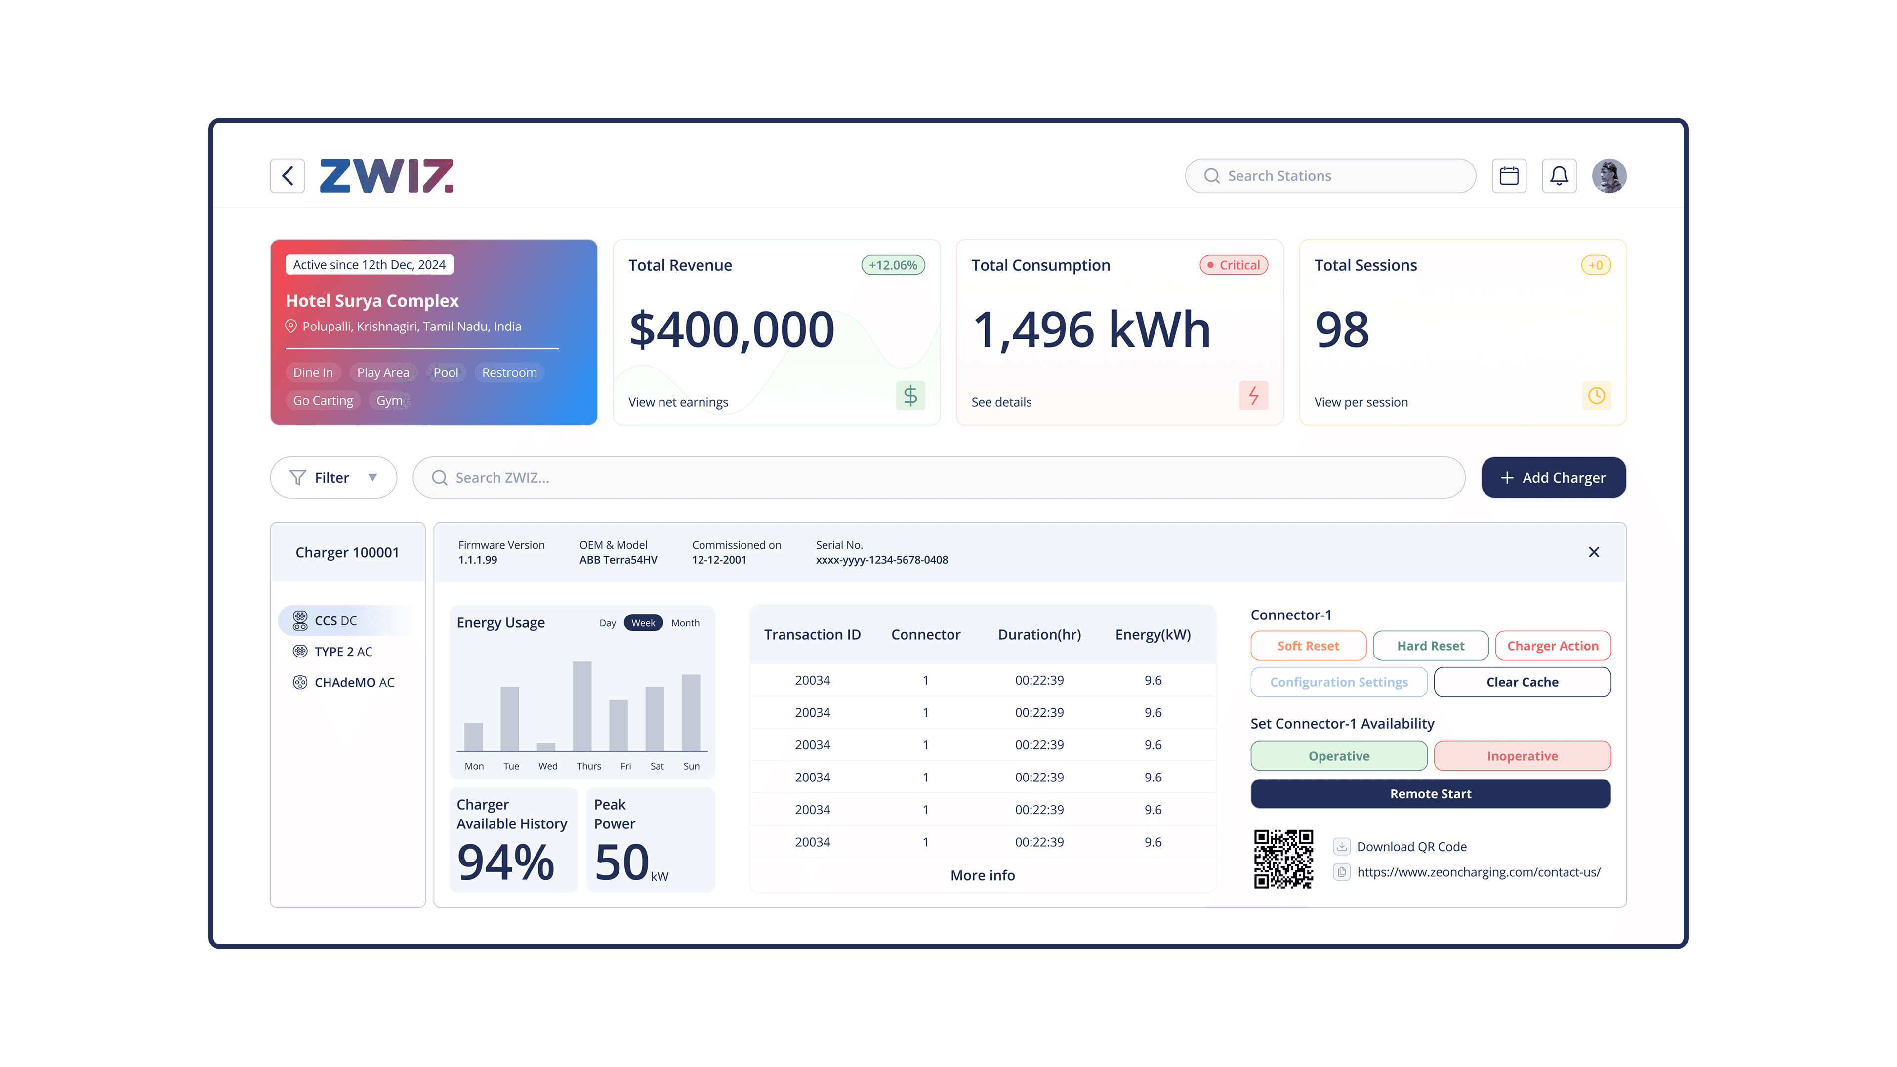Click the Sunday energy usage bar

(691, 712)
